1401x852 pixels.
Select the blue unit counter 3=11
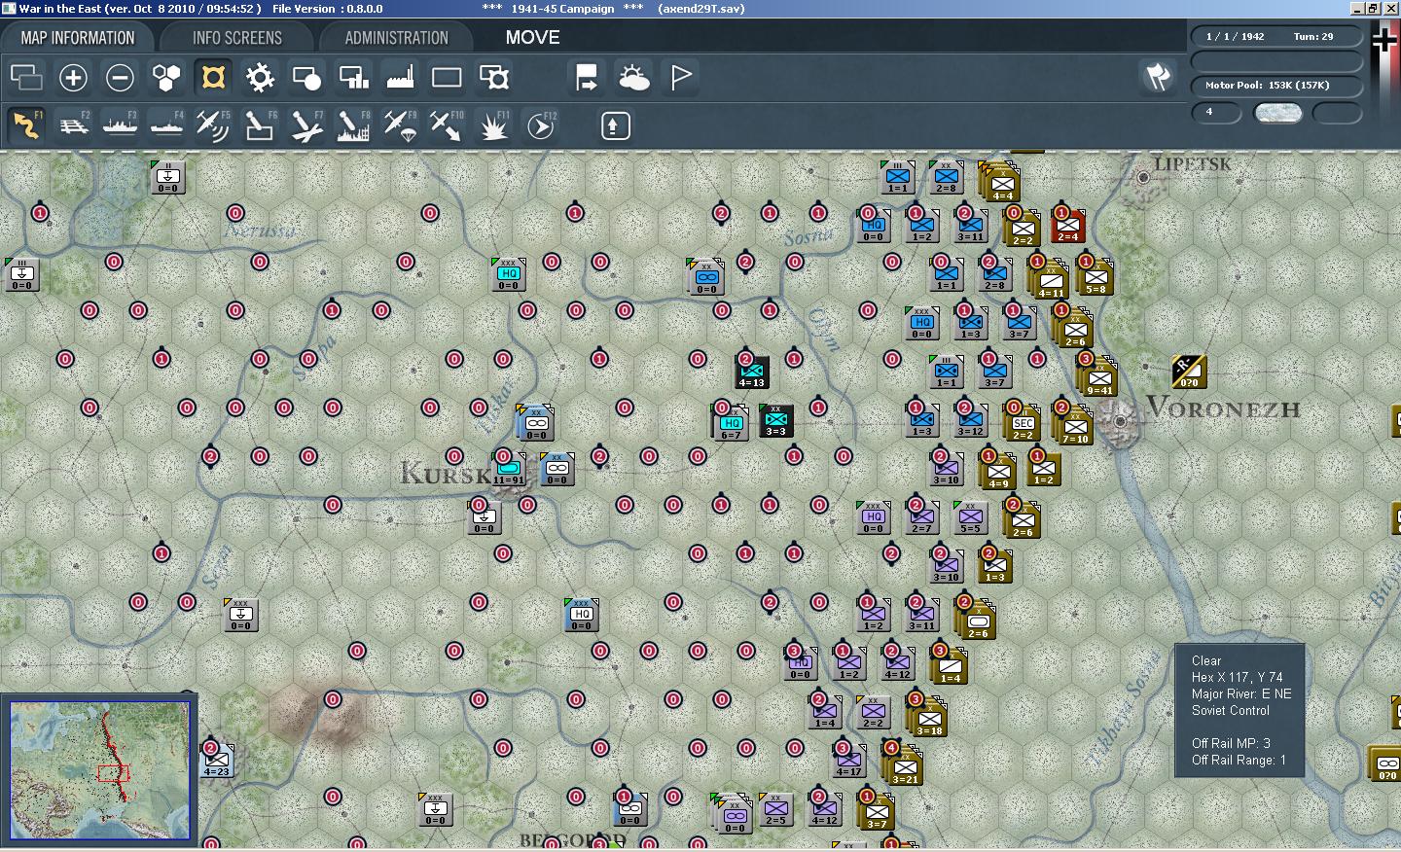click(x=970, y=226)
